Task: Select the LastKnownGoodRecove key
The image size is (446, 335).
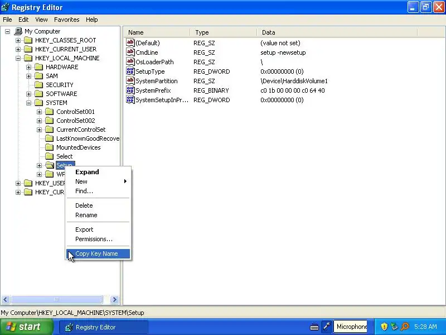Action: 88,138
